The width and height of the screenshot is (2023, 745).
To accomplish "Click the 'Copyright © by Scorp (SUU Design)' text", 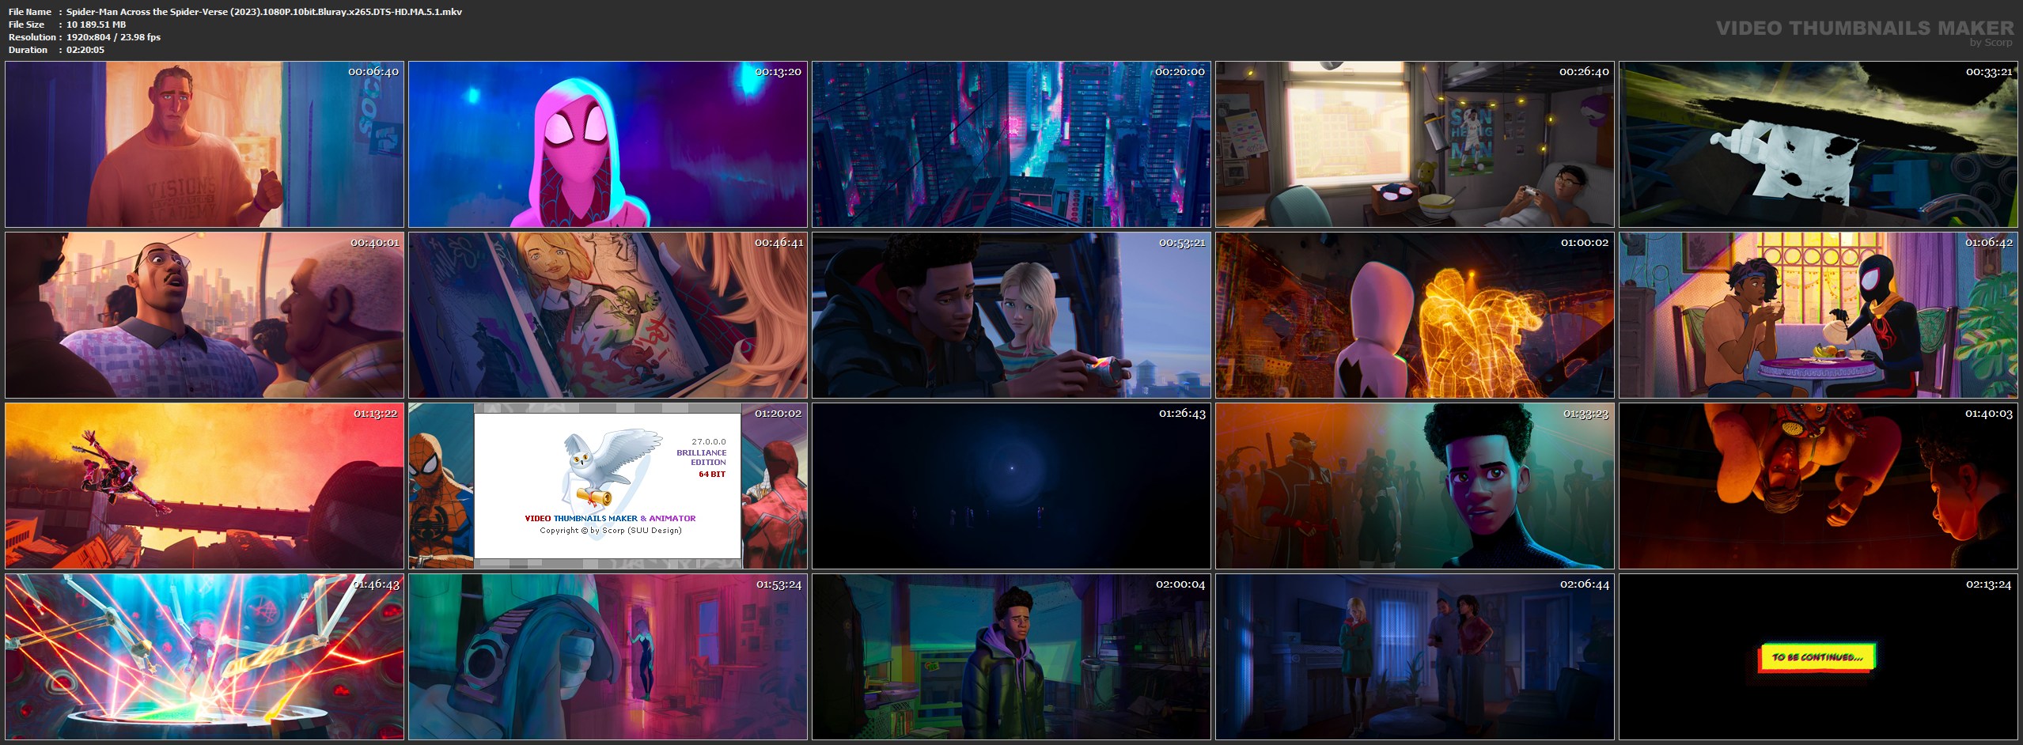I will [x=610, y=531].
